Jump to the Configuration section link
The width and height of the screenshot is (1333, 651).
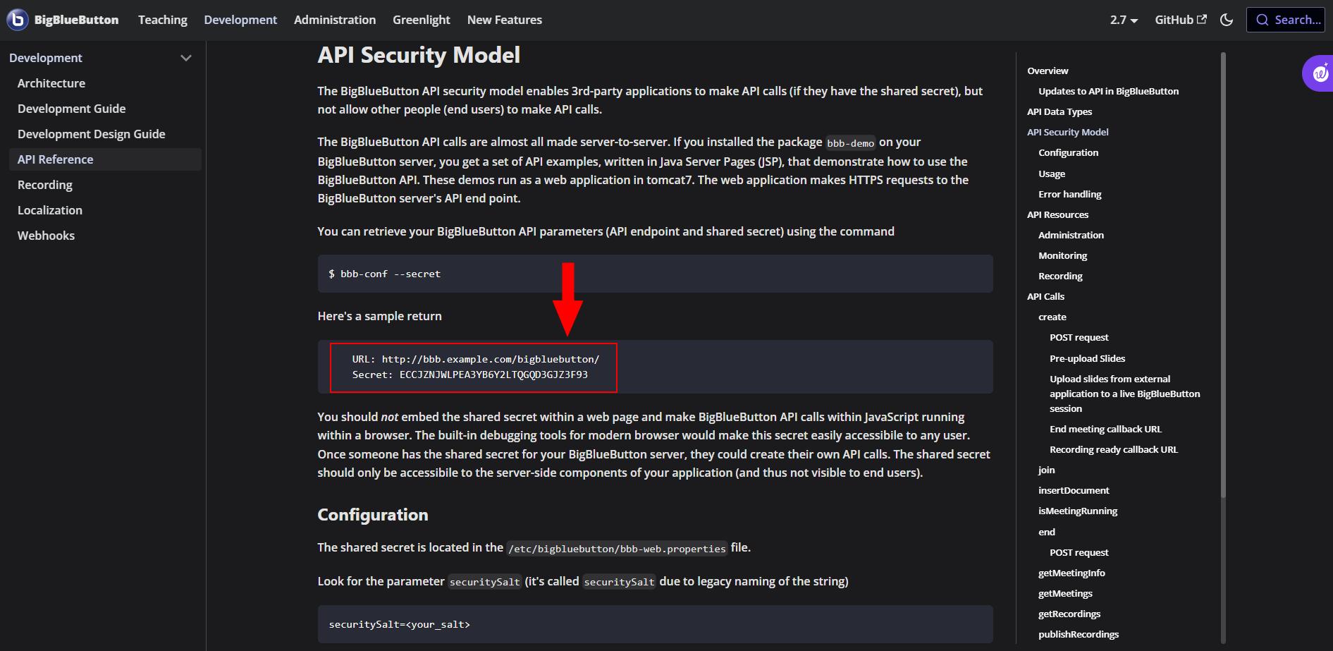pos(1068,152)
